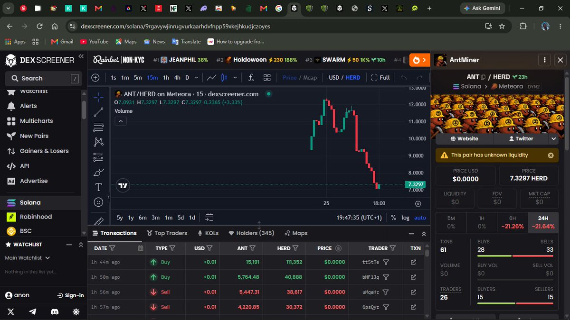This screenshot has width=570, height=320.
Task: Toggle the PRICE column currency icon
Action: [x=338, y=248]
